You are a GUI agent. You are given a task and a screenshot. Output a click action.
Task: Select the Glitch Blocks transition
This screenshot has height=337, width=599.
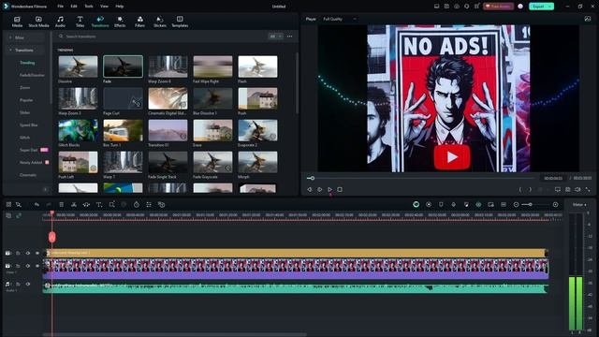tap(78, 130)
